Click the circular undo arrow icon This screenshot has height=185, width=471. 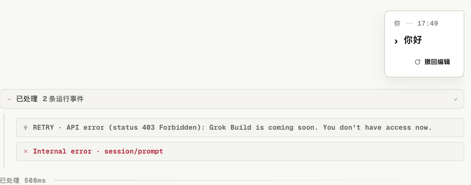click(x=418, y=62)
